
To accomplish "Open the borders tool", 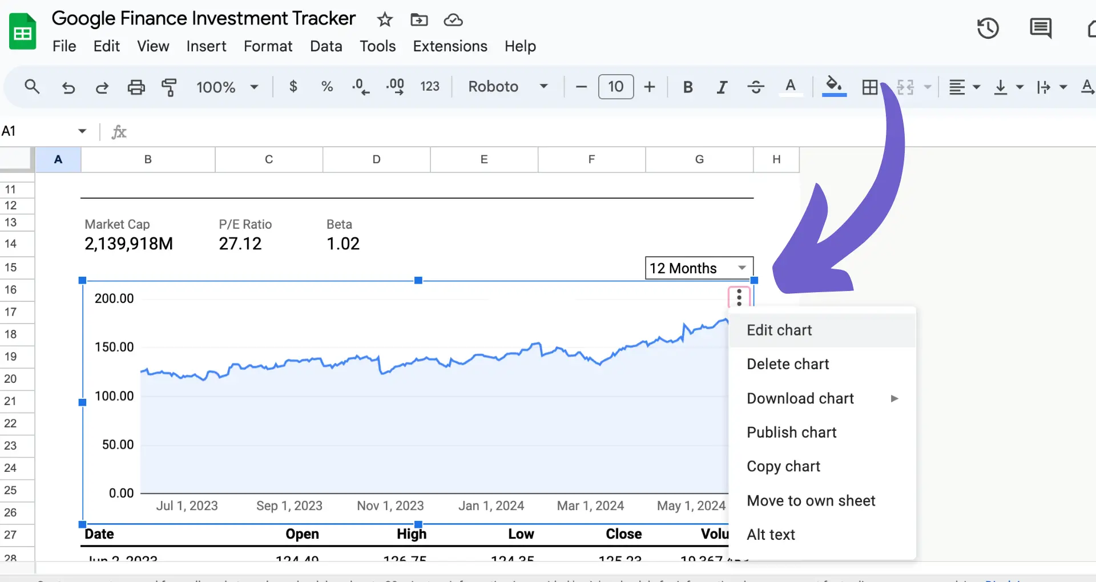I will (x=870, y=87).
